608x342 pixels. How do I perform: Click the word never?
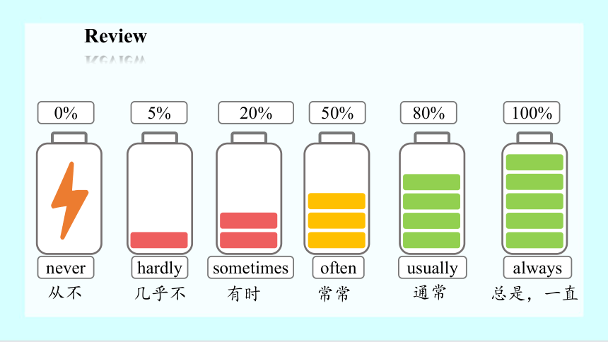tap(66, 268)
